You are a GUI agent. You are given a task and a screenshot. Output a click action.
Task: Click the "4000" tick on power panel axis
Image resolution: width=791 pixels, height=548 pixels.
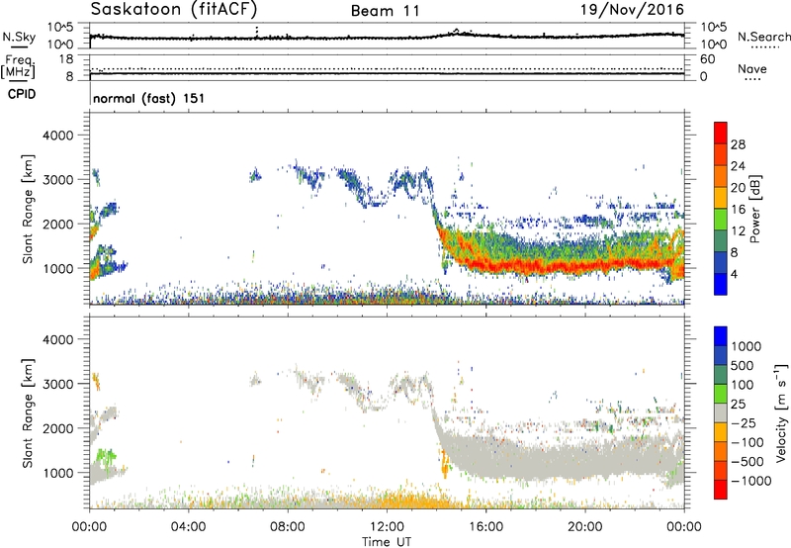(58, 136)
